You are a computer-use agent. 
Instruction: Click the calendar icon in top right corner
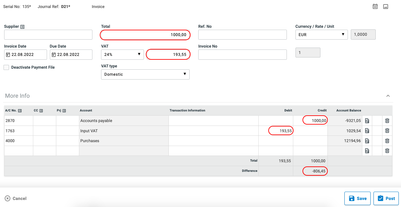click(375, 6)
